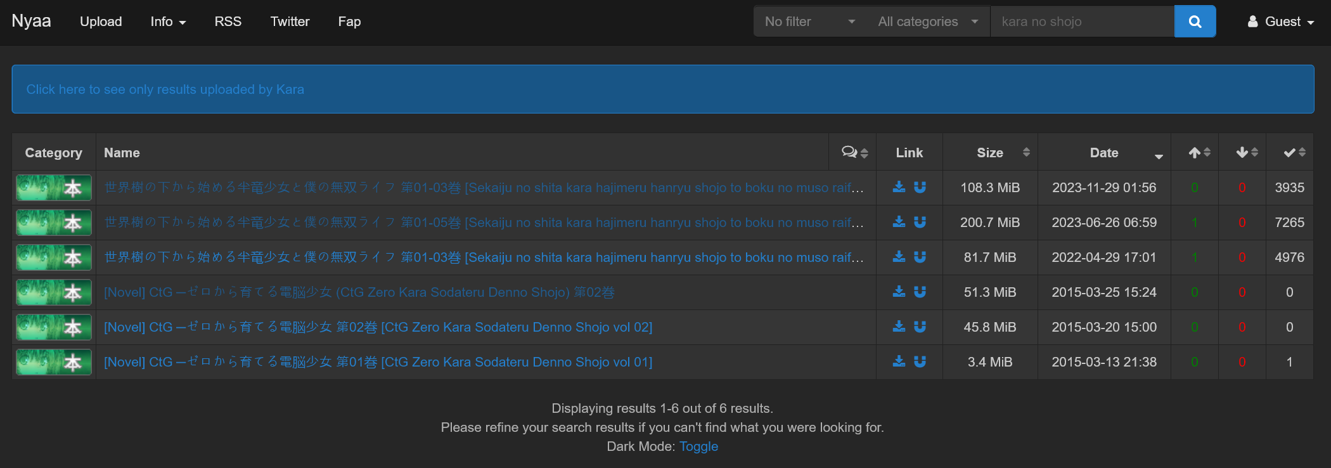The width and height of the screenshot is (1331, 468).
Task: Click category icon of the 2022-04-29 row
Action: click(54, 257)
